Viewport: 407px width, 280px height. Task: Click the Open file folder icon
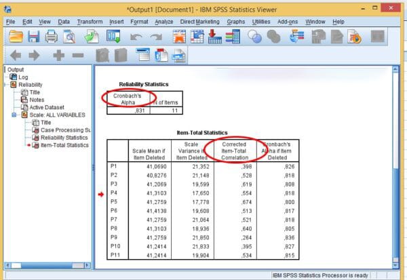pos(16,37)
